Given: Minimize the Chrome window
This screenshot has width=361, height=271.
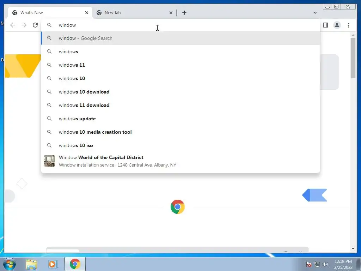Looking at the screenshot, I should click(328, 7).
